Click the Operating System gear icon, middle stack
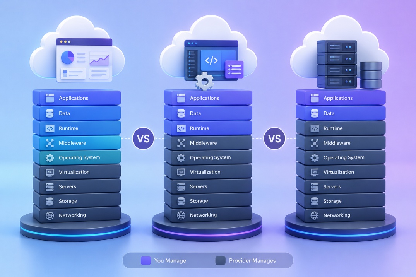Image resolution: width=416 pixels, height=277 pixels. pos(181,157)
